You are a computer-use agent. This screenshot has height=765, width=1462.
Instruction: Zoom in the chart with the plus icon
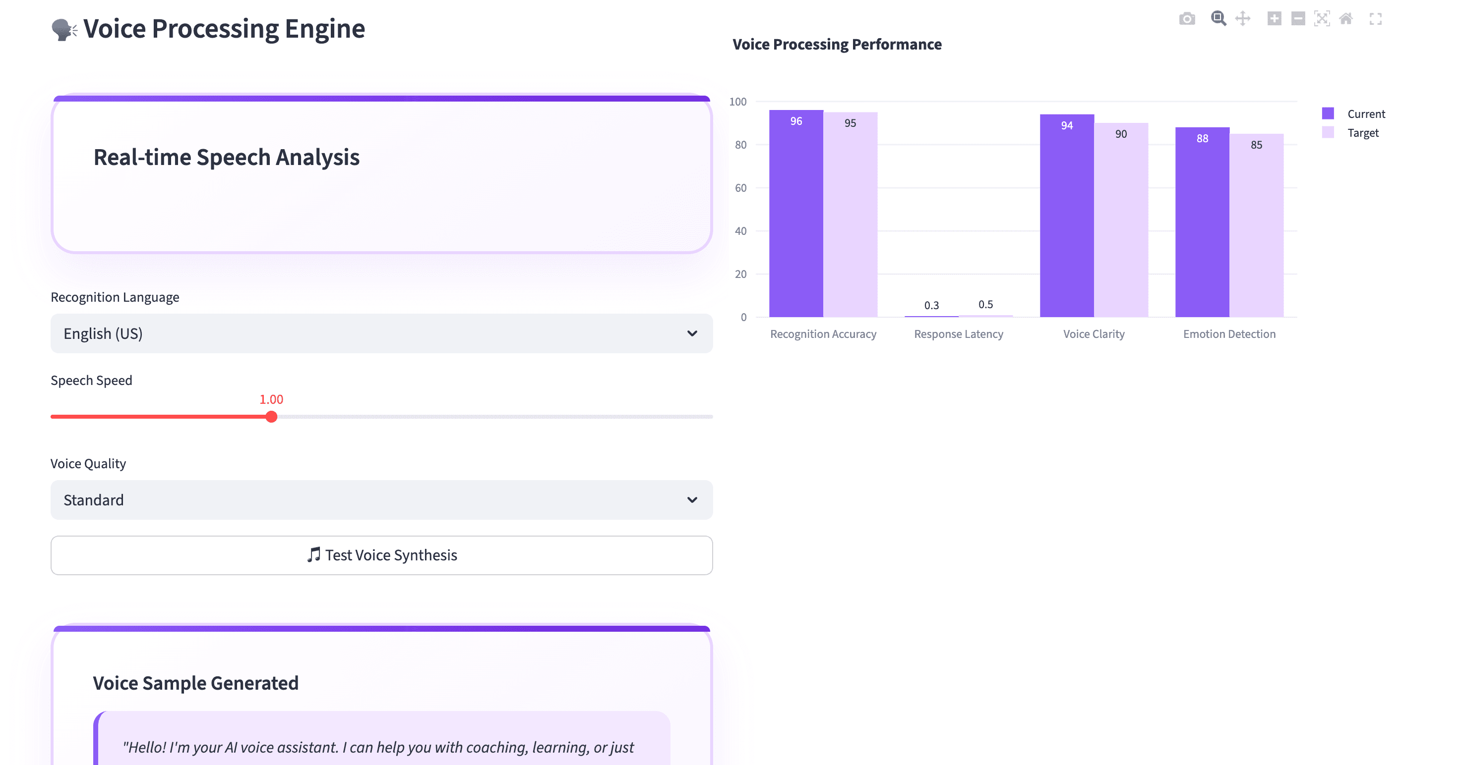point(1274,19)
